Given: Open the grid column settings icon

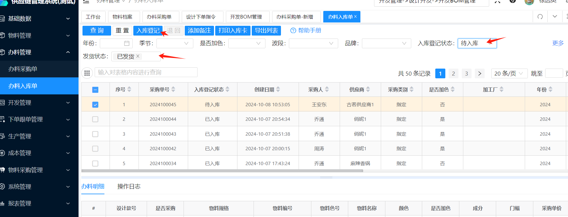Looking at the screenshot, I should 87,73.
